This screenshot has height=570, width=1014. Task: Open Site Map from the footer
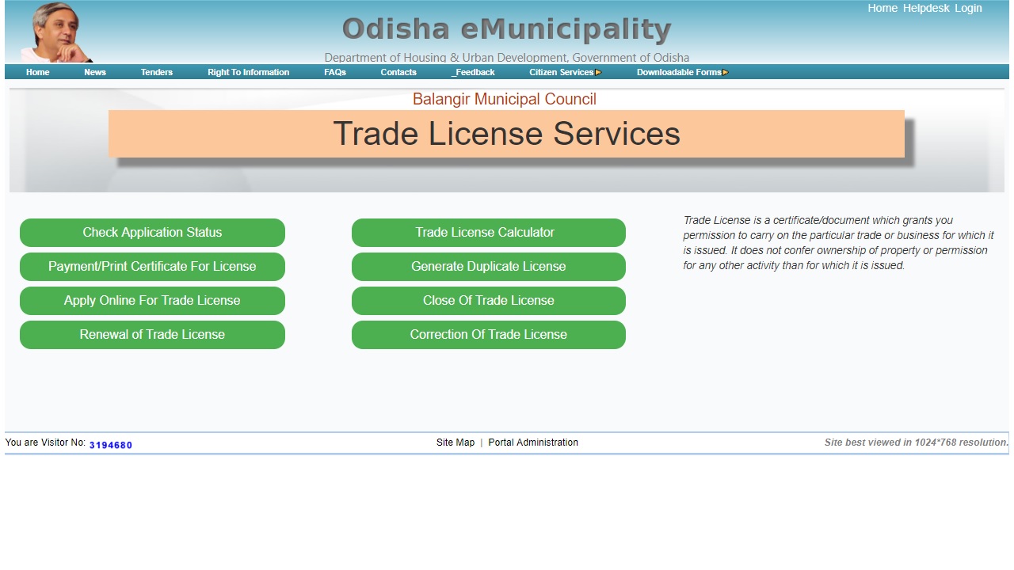pos(455,443)
